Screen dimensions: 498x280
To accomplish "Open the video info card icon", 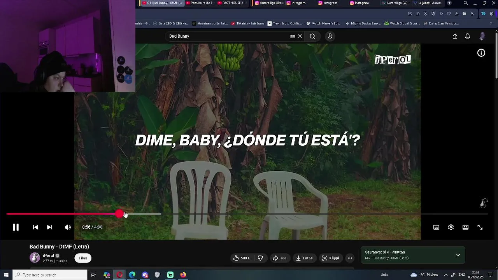I will 481,53.
